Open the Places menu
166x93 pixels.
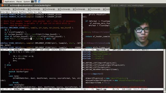[x=19, y=2]
